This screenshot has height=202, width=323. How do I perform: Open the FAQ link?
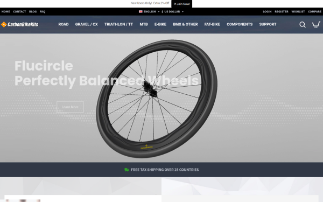click(43, 11)
